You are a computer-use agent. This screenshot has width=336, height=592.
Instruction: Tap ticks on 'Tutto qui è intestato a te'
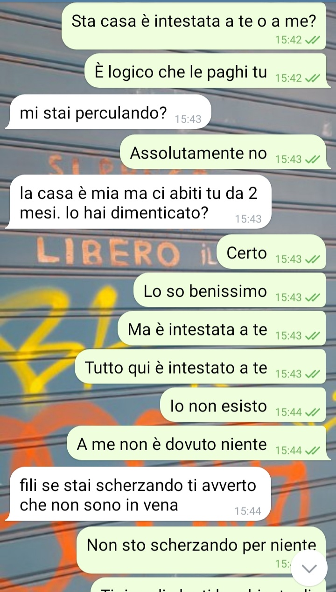pyautogui.click(x=312, y=374)
